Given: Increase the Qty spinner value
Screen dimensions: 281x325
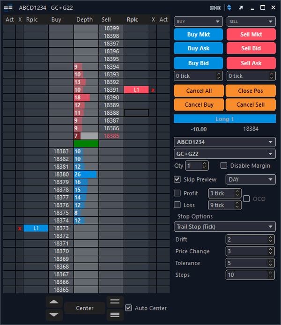Looking at the screenshot, I should tap(204, 163).
